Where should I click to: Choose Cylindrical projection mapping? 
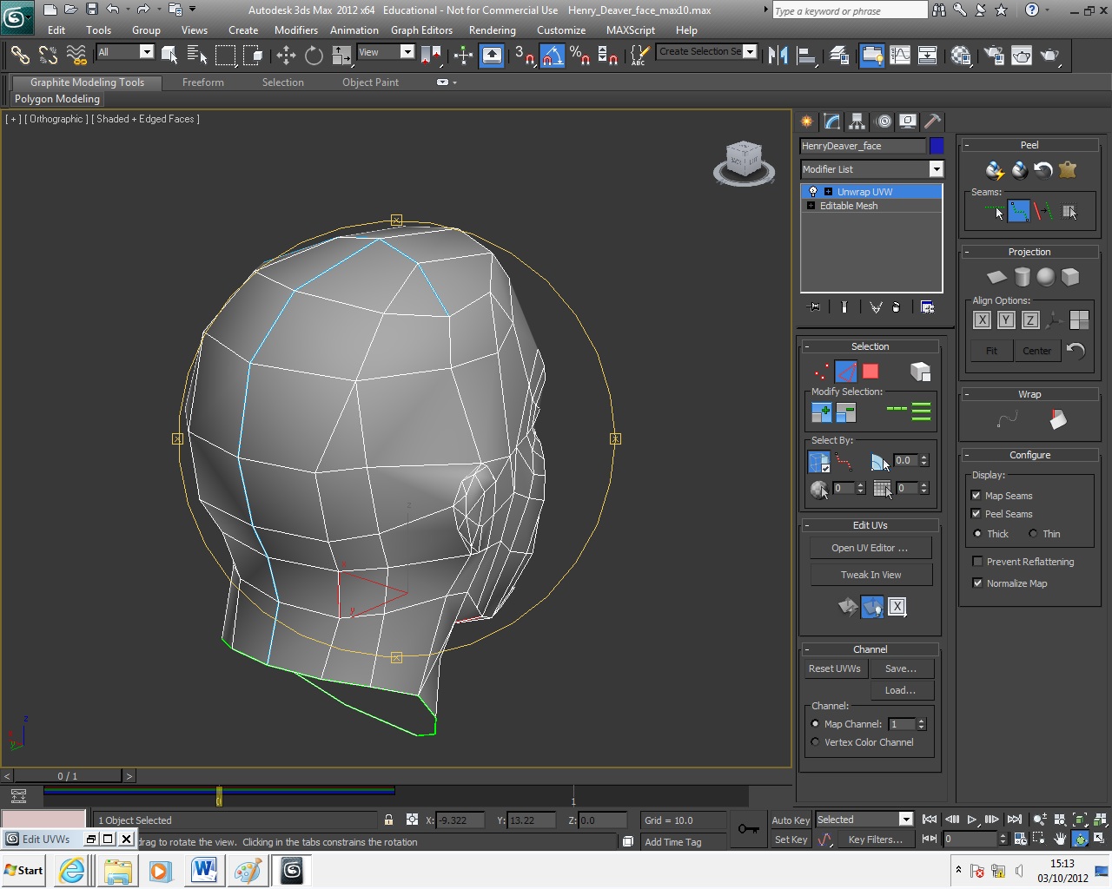(1022, 276)
